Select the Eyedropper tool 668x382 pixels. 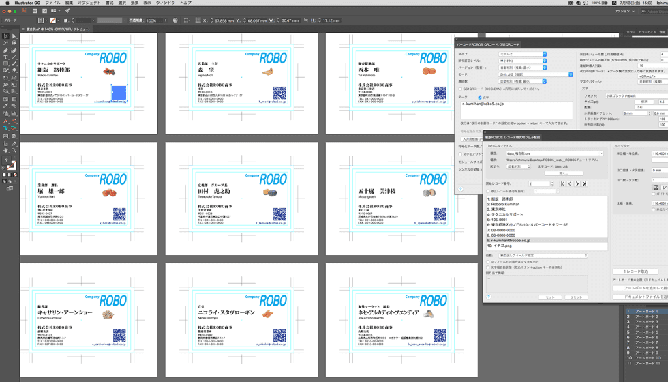click(5, 106)
